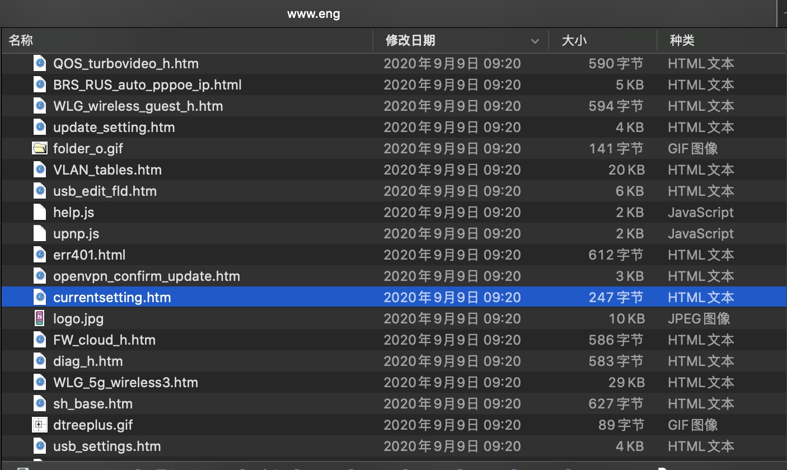Select the sh_base.htm file name
Image resolution: width=787 pixels, height=470 pixels.
click(x=93, y=404)
